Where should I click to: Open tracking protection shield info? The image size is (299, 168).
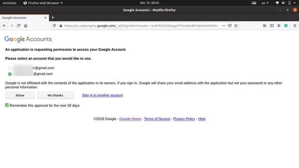(55, 26)
